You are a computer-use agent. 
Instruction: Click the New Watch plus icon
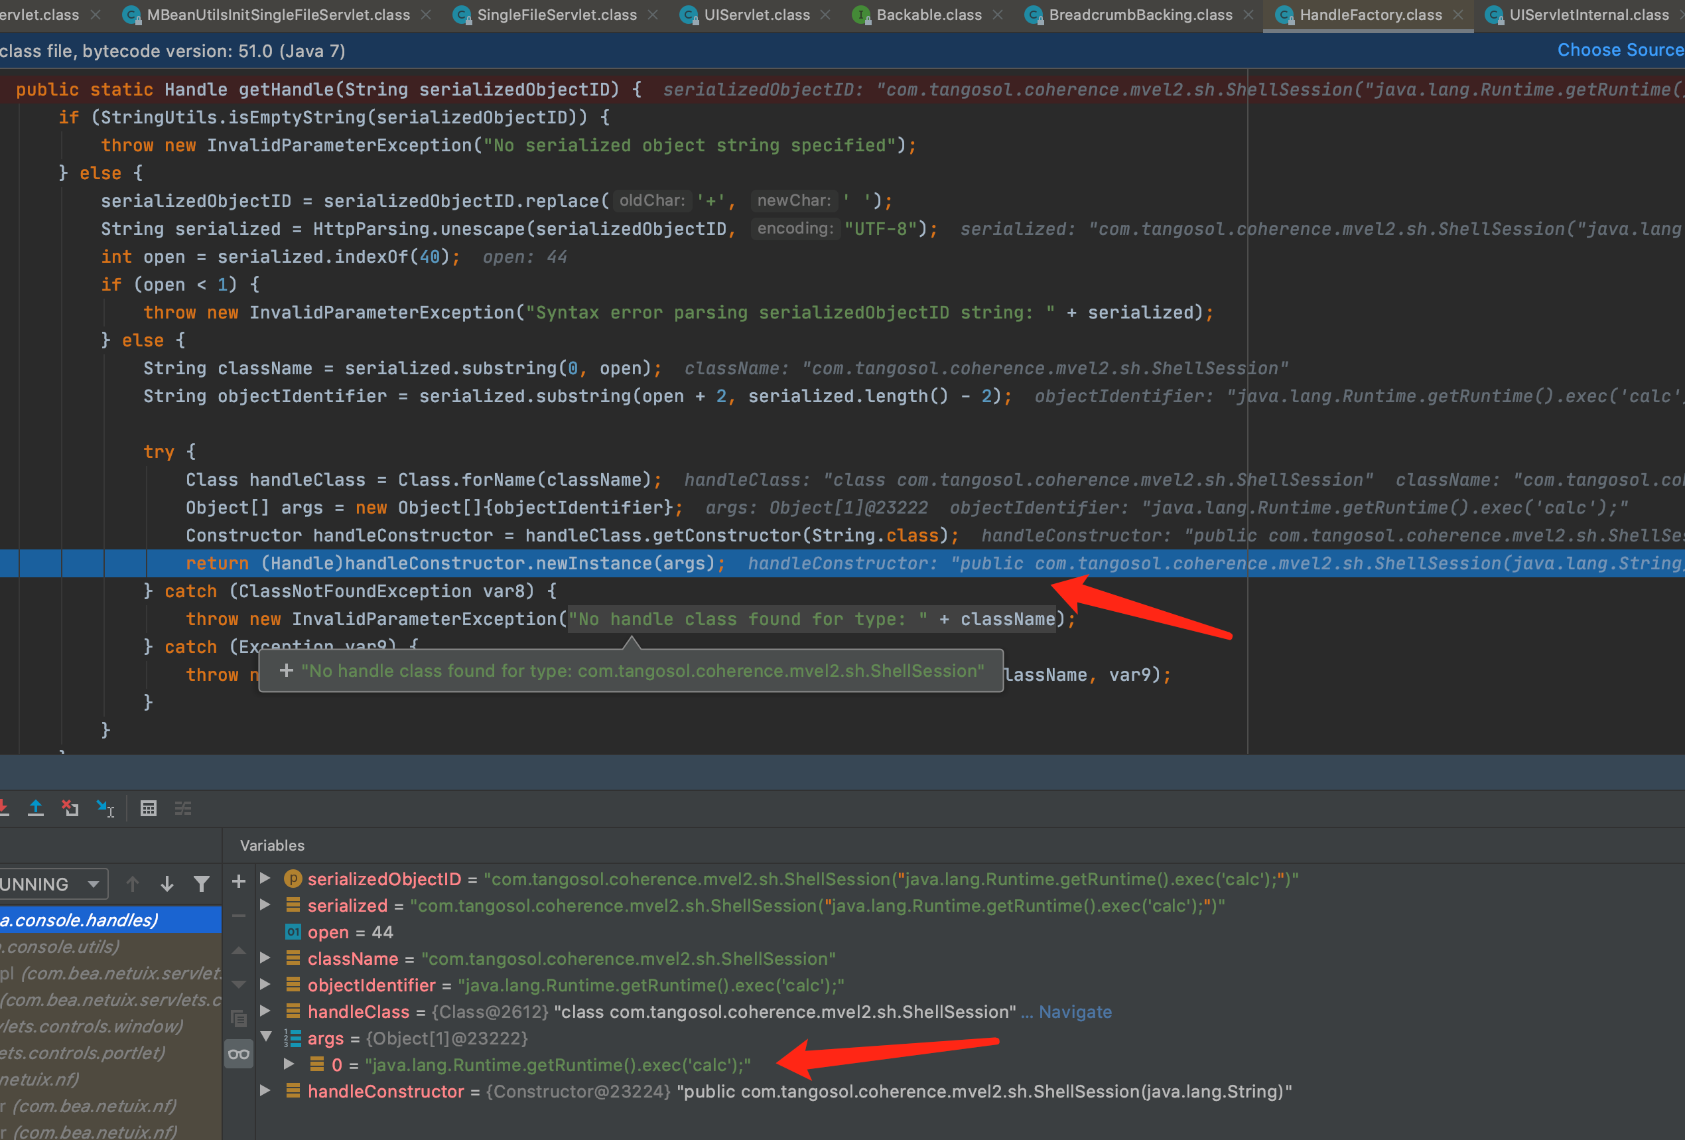[239, 882]
